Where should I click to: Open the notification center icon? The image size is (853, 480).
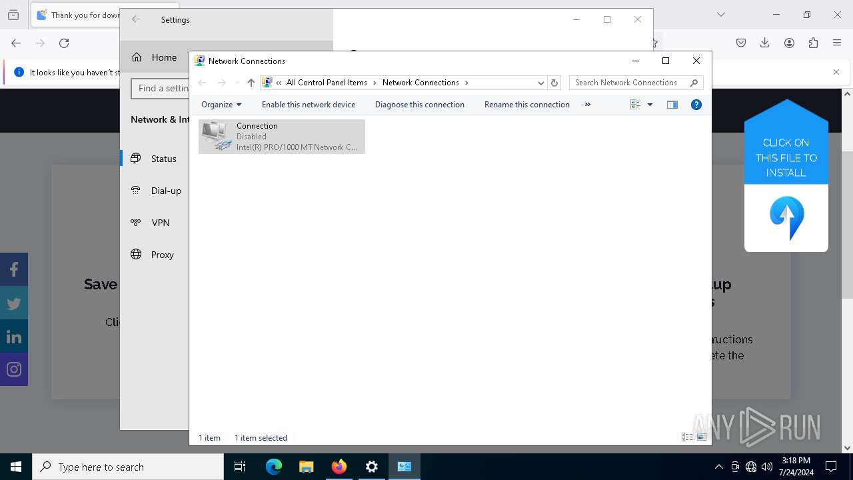[x=831, y=467]
